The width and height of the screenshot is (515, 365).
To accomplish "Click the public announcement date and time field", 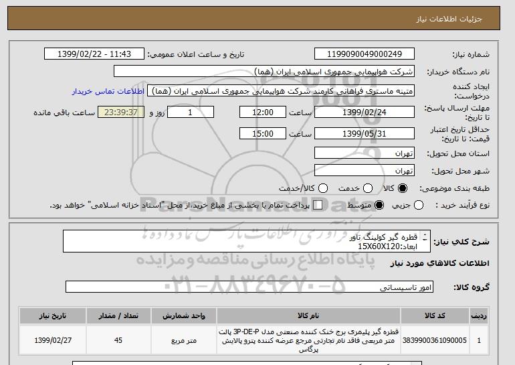I will (x=94, y=54).
